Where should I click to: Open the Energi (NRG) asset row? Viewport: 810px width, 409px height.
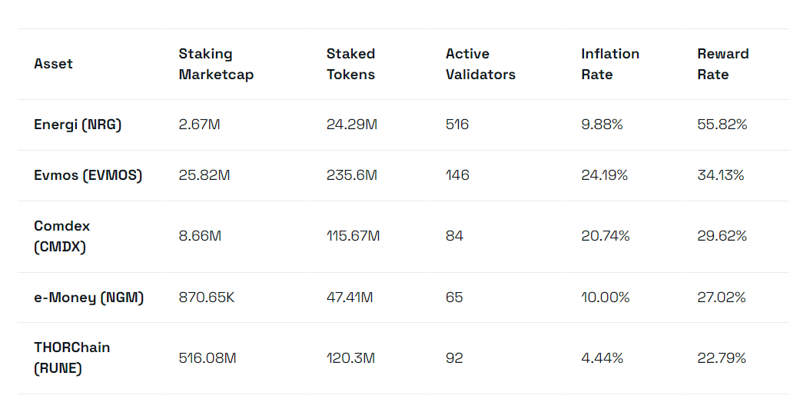[78, 125]
